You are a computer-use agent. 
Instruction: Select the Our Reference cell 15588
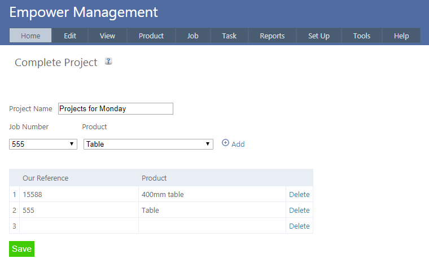[x=79, y=195]
